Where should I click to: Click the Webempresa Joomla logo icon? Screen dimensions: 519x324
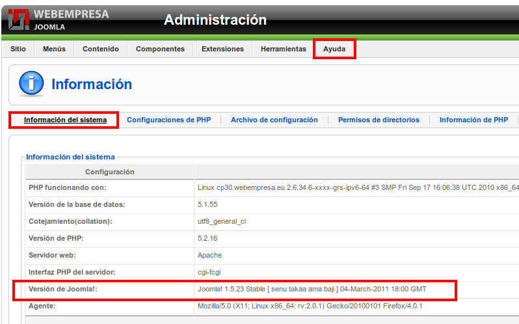[x=18, y=20]
